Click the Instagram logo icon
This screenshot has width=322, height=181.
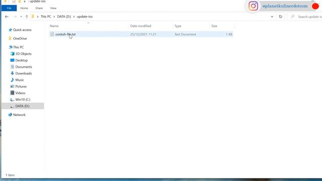pos(253,6)
